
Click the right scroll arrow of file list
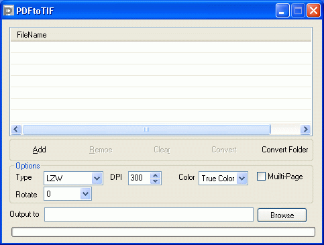(305, 129)
